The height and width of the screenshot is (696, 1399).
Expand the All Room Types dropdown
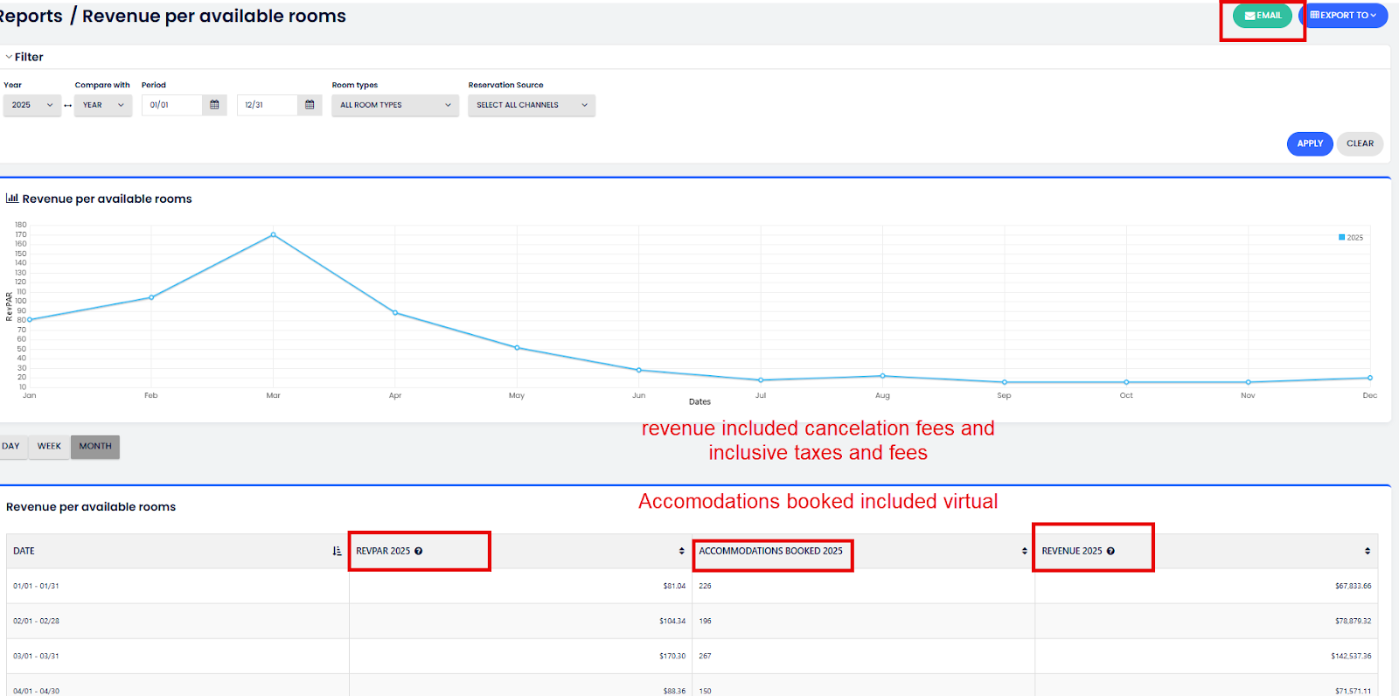(x=395, y=105)
